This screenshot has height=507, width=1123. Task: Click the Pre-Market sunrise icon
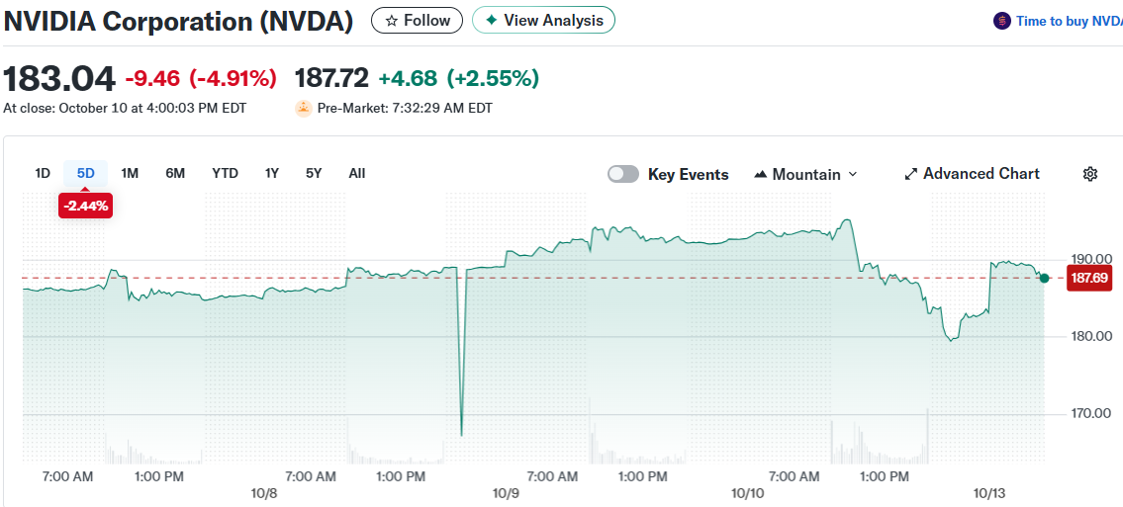pos(304,108)
